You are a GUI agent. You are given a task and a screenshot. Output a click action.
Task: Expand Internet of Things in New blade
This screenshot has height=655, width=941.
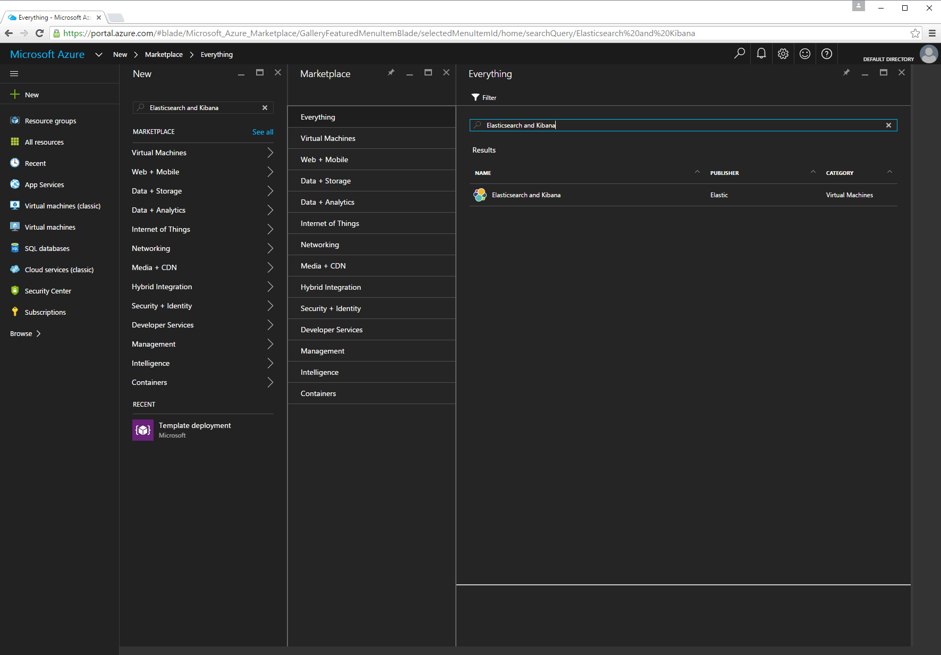pyautogui.click(x=270, y=229)
